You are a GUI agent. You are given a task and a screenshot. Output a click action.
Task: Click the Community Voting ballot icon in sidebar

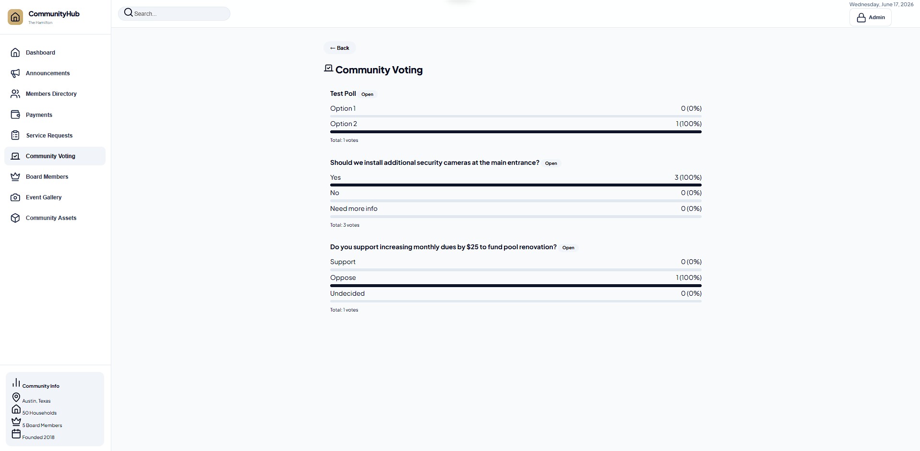coord(15,156)
